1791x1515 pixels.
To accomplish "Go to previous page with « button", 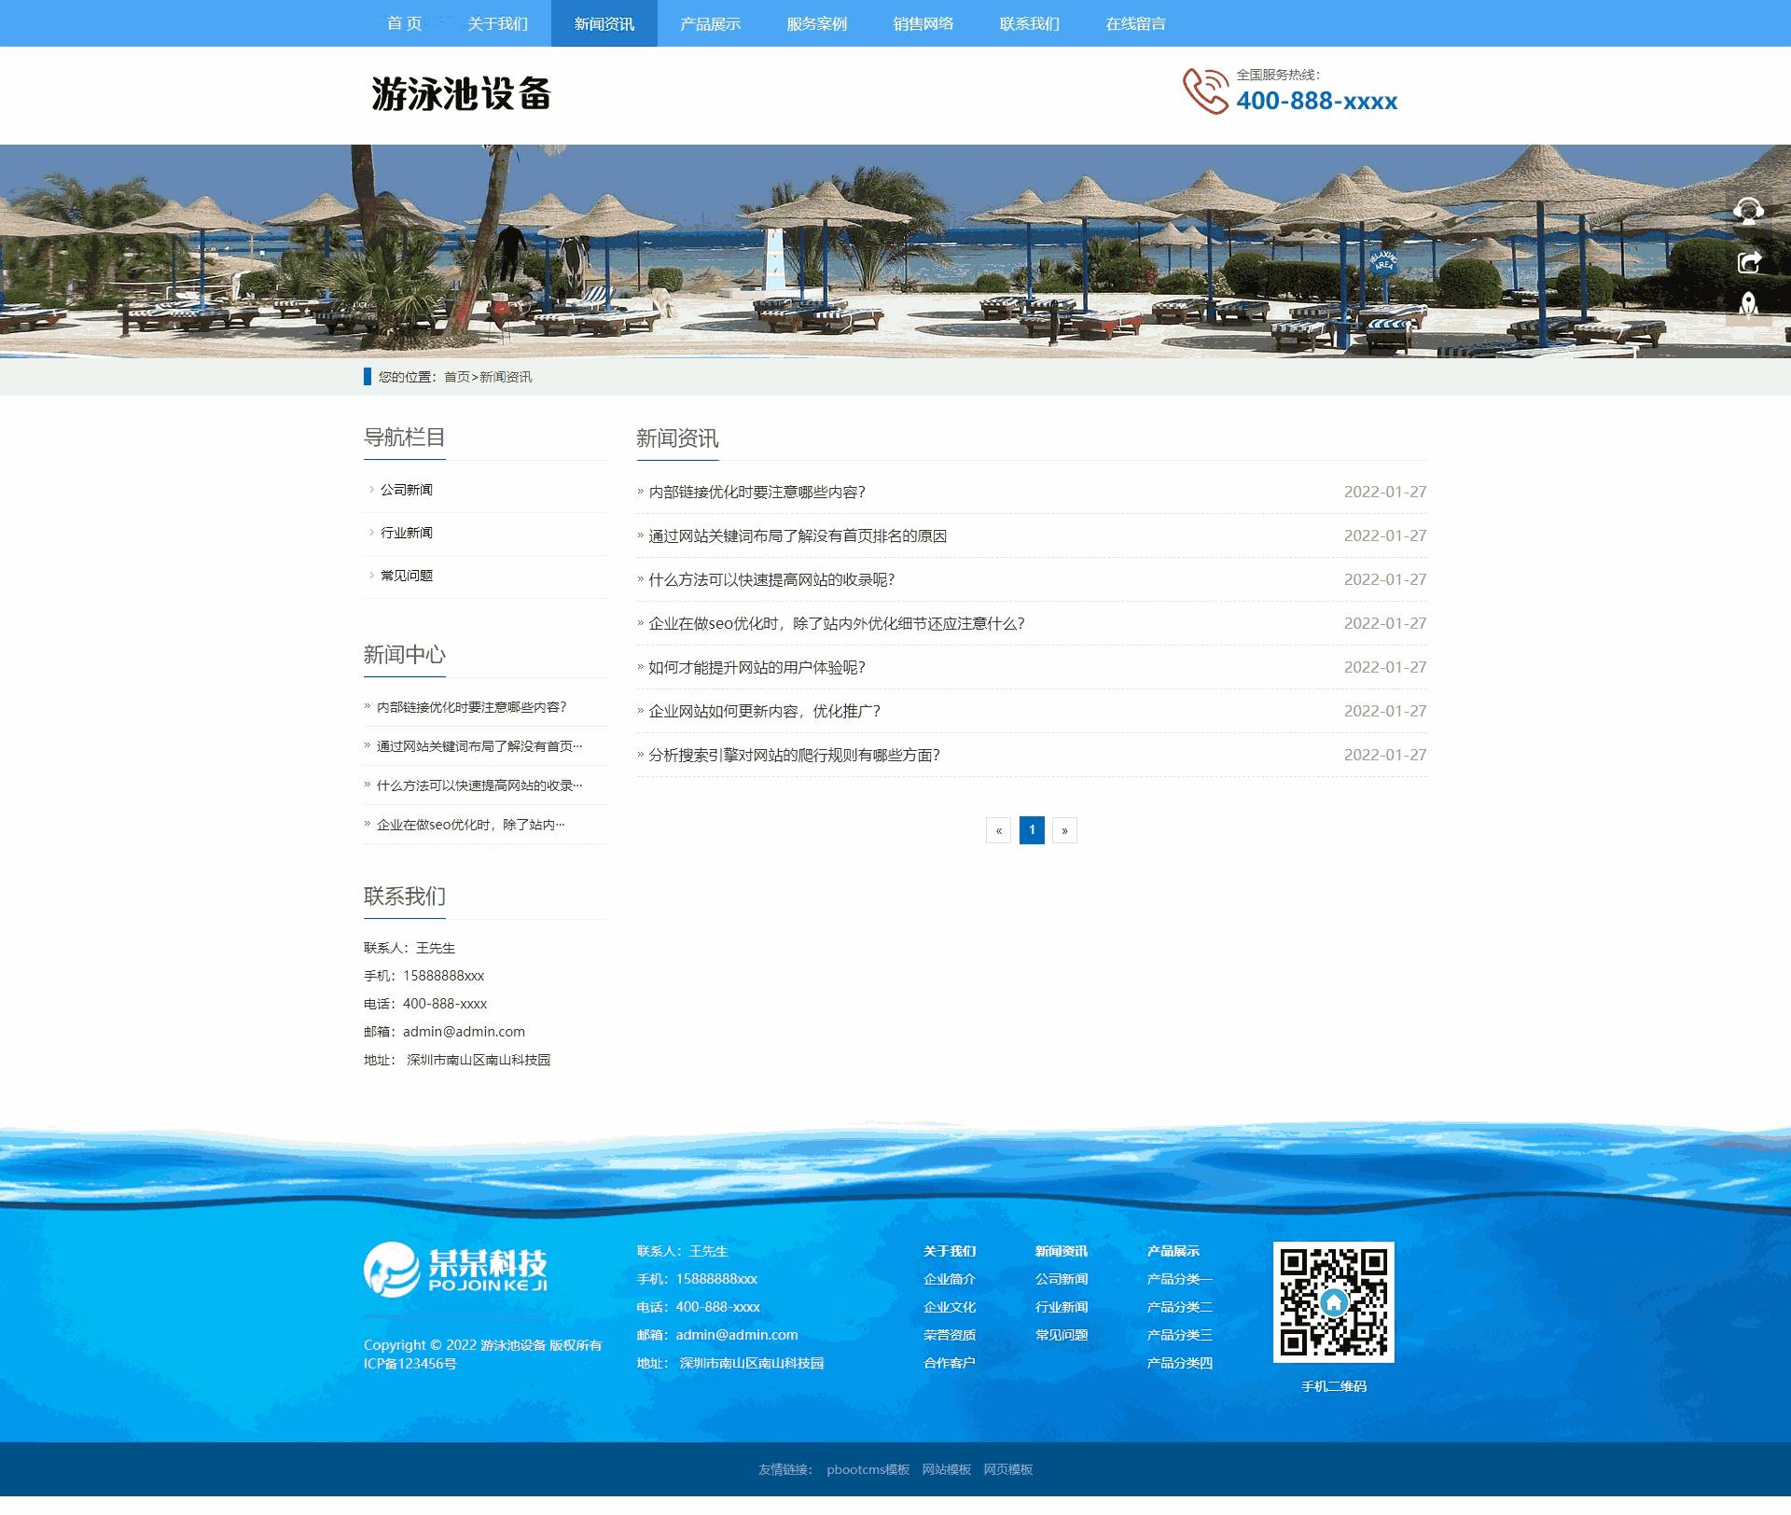I will 998,830.
